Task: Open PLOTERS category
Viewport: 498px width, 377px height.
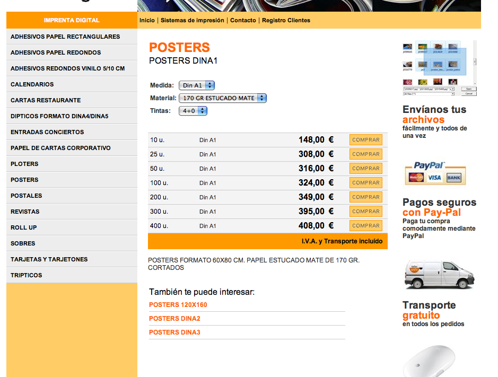Action: point(72,164)
